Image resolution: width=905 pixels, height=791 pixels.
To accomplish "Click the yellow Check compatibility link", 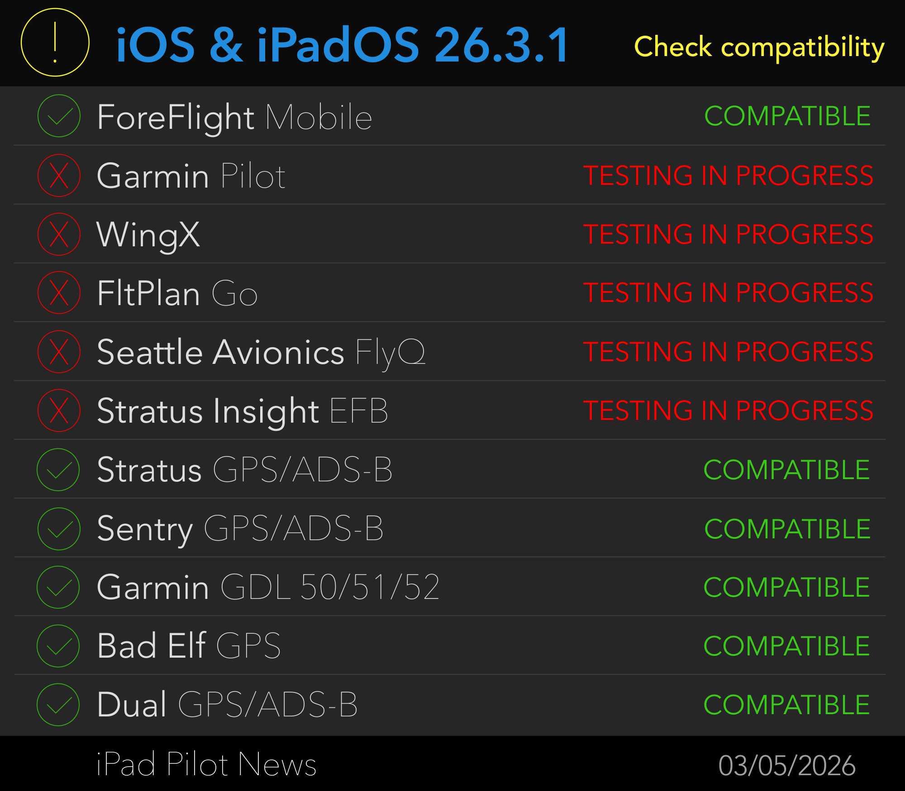I will point(759,47).
